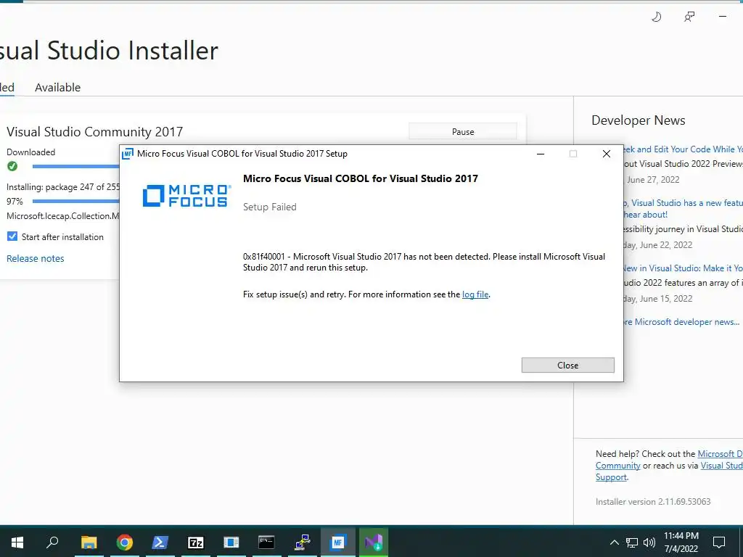Launch Google Chrome from taskbar

[x=125, y=542]
